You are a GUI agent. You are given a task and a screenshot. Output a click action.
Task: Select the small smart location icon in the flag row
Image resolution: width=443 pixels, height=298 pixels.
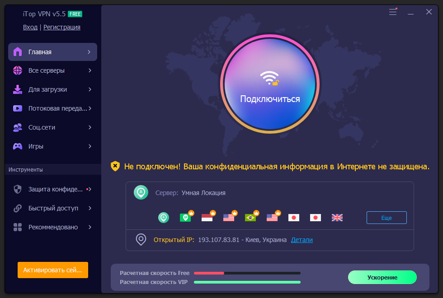pyautogui.click(x=164, y=218)
